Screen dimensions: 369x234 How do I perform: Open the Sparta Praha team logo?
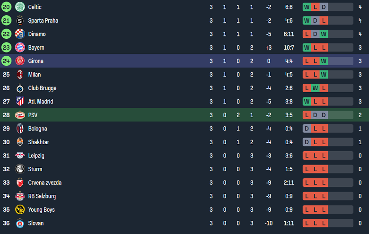pyautogui.click(x=20, y=21)
